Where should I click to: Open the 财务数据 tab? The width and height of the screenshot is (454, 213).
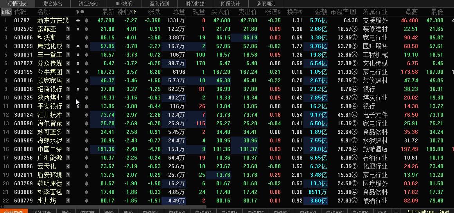pyautogui.click(x=195, y=4)
